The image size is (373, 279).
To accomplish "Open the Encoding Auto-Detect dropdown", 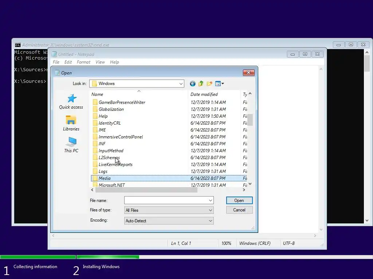I will 169,221.
